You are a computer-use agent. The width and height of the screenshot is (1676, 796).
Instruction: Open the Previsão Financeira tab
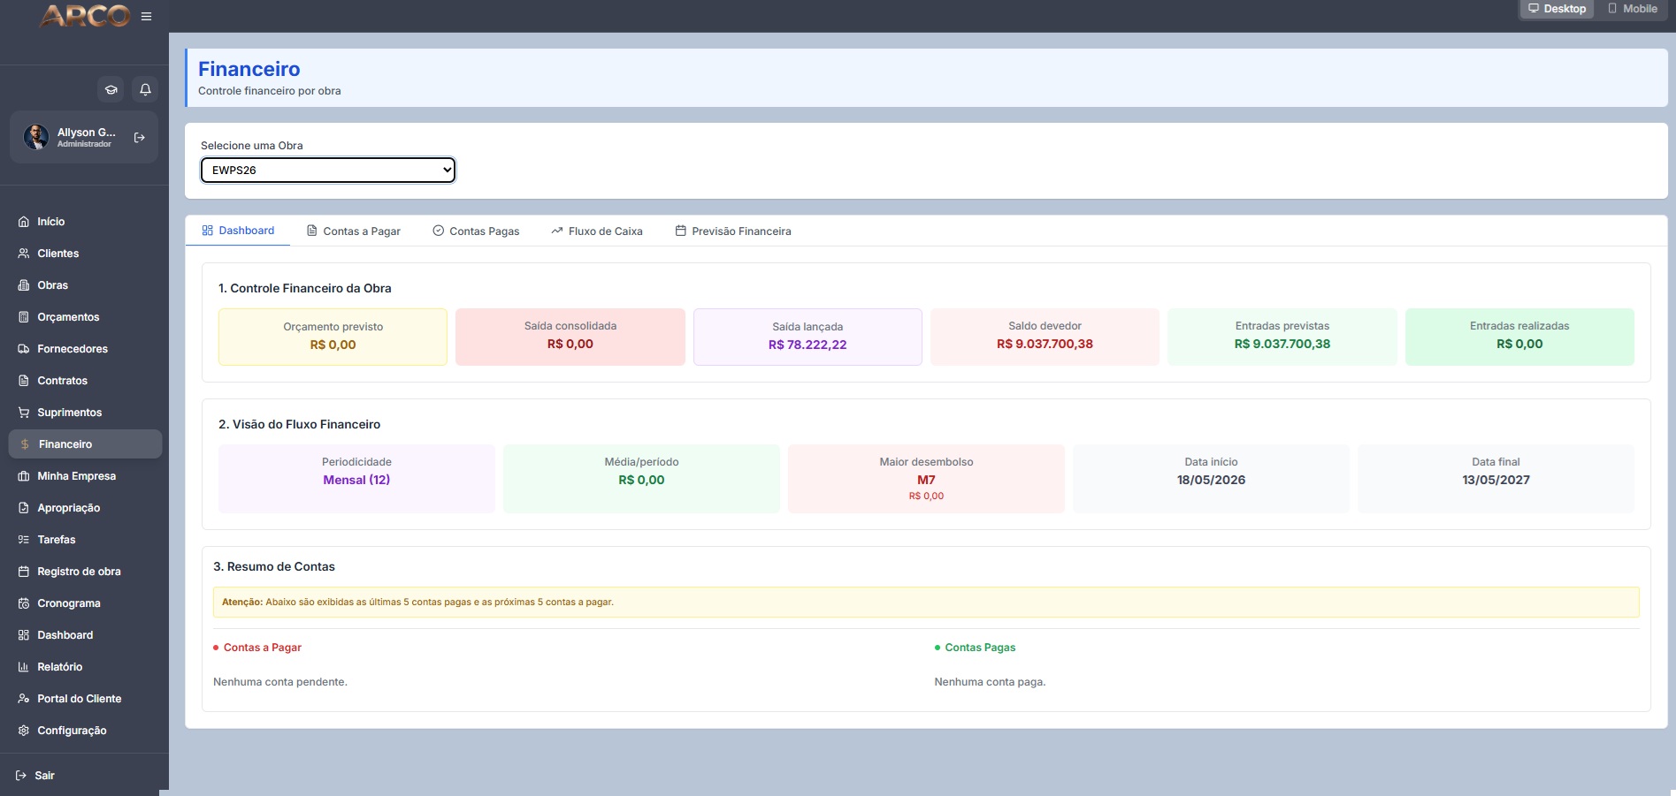(733, 231)
